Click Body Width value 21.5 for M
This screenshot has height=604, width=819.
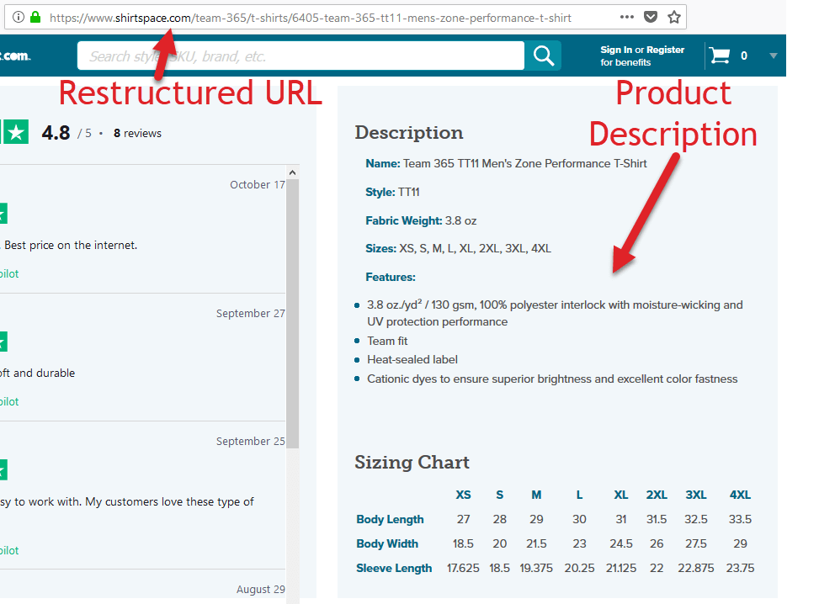pos(536,544)
